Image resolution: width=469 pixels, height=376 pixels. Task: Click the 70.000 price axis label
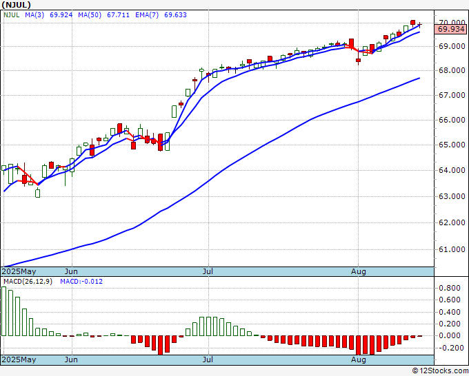(x=452, y=23)
